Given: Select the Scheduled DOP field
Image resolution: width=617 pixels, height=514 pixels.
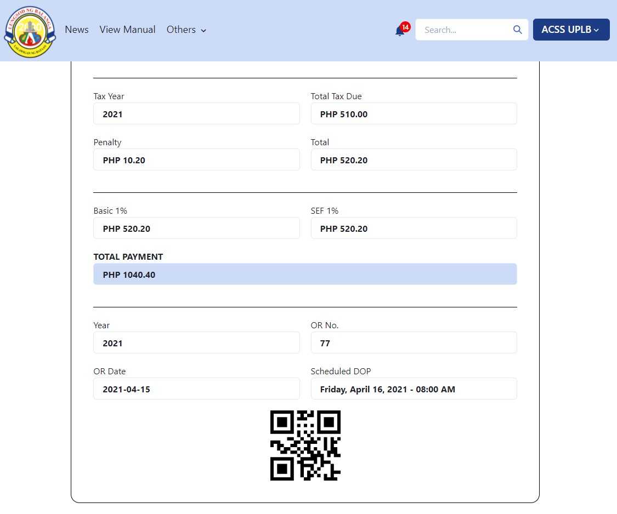Looking at the screenshot, I should [x=414, y=389].
